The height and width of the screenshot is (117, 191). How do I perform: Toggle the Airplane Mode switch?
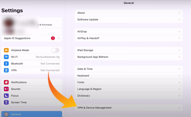55,50
